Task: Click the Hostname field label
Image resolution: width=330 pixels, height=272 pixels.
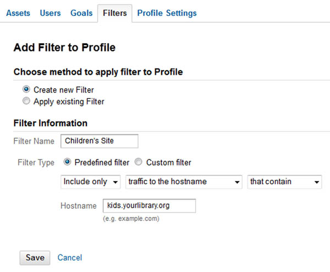Action: [79, 206]
